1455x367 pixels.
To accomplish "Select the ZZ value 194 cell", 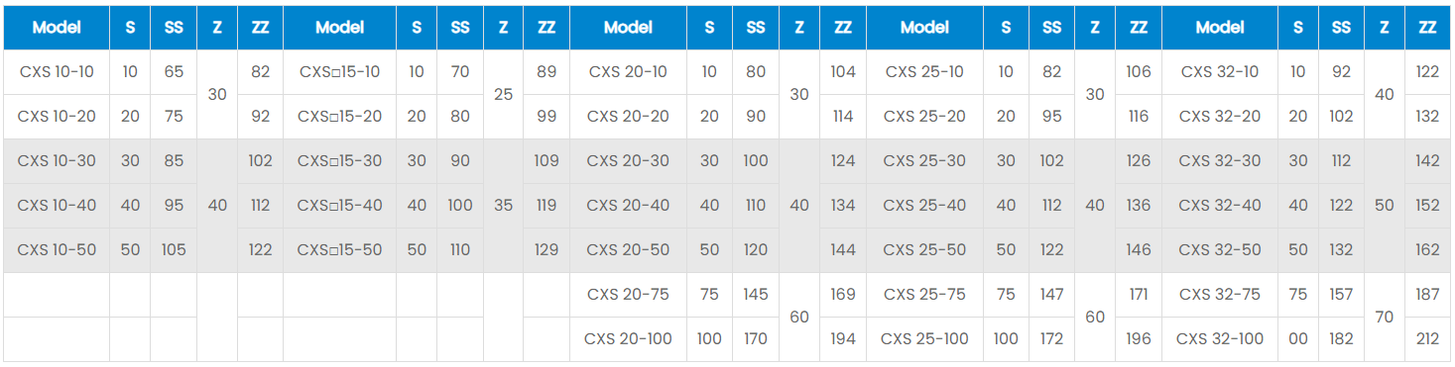I will coord(843,339).
